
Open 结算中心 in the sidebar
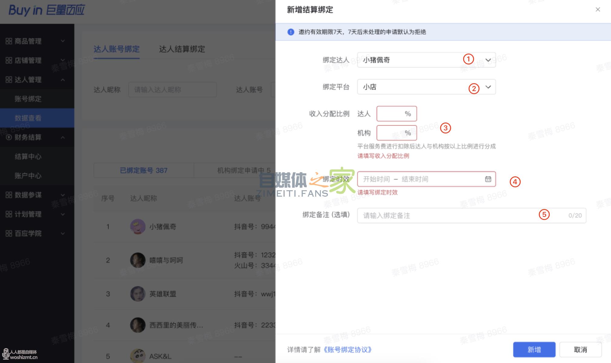tap(28, 156)
